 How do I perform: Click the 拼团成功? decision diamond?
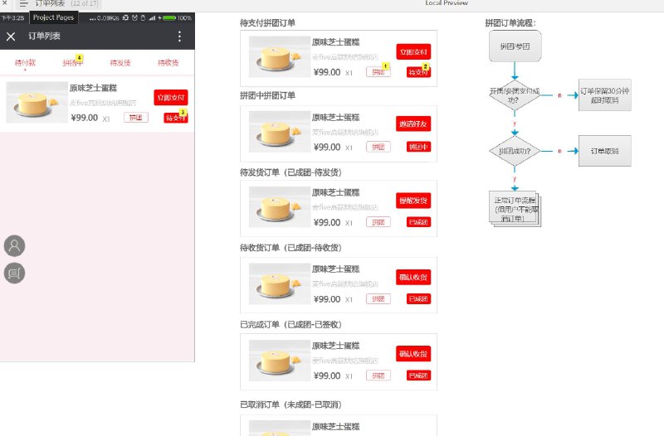pos(515,151)
